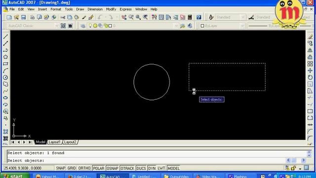Viewport: 316px width, 178px height.
Task: Toggle POLAR tracking in status bar
Action: [99, 168]
